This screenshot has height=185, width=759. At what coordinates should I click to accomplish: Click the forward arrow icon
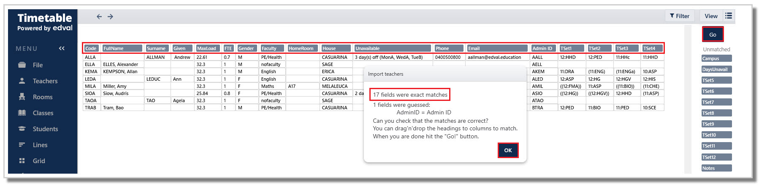[110, 16]
